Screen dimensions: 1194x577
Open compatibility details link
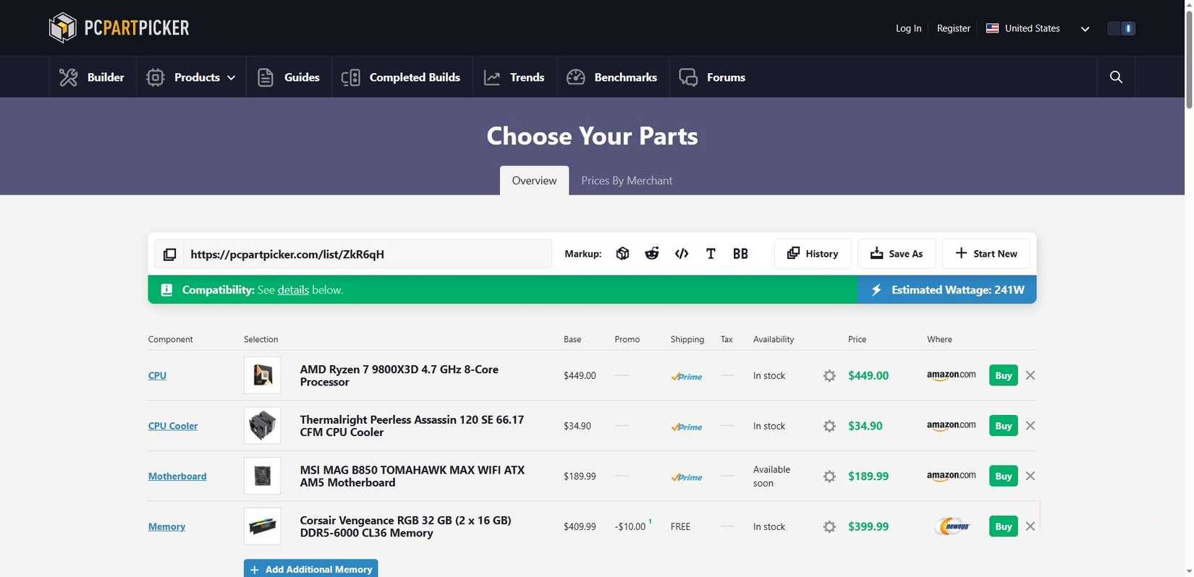[x=293, y=290]
